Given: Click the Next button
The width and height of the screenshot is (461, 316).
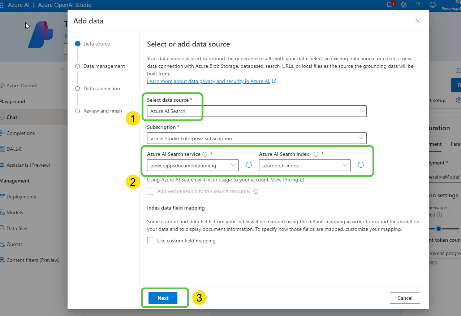Looking at the screenshot, I should click(x=163, y=298).
